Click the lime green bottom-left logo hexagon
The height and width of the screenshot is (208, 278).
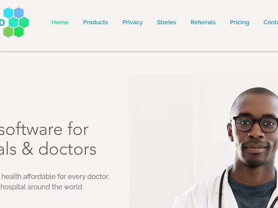pyautogui.click(x=8, y=32)
